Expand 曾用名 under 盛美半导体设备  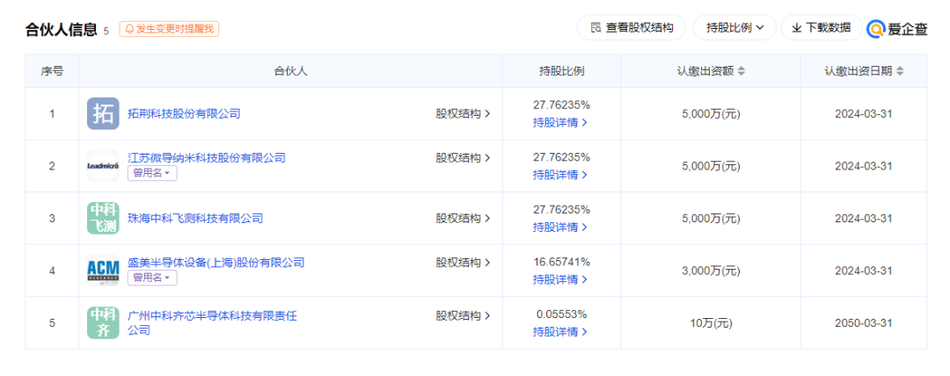(152, 278)
